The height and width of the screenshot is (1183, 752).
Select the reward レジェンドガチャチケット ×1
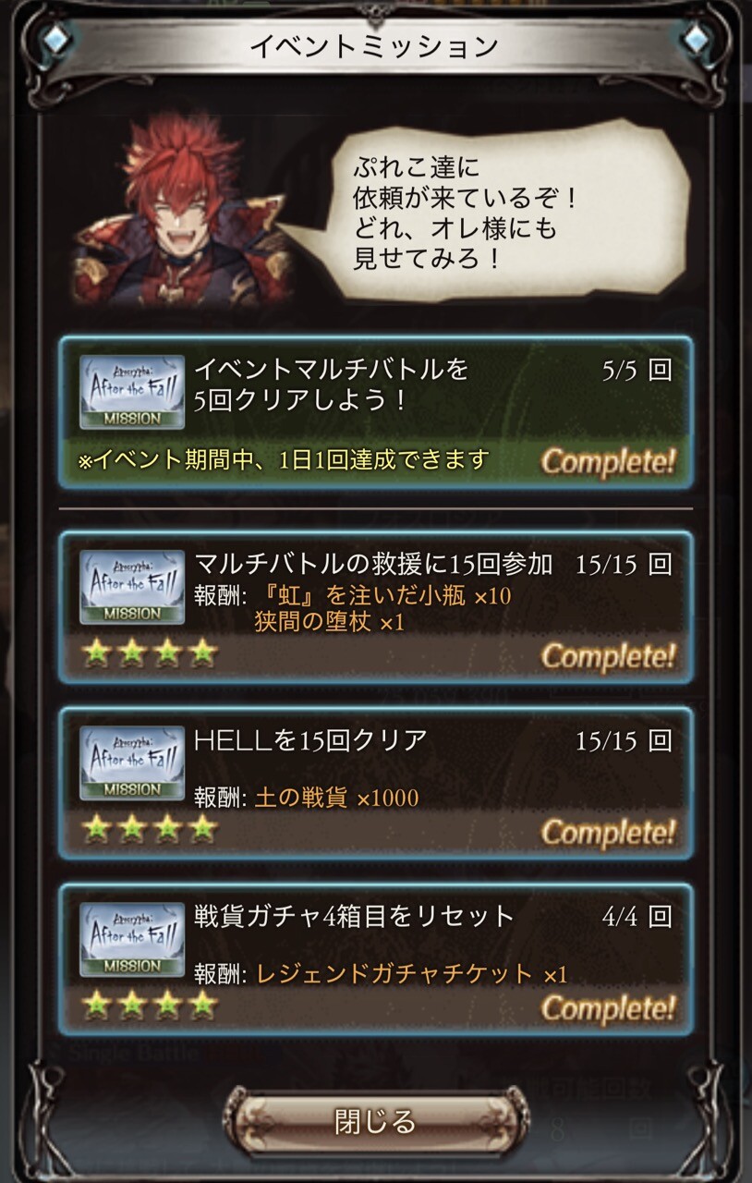(x=411, y=973)
